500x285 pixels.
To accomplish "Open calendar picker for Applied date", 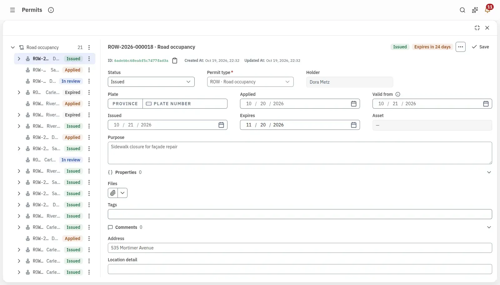I will pos(354,104).
